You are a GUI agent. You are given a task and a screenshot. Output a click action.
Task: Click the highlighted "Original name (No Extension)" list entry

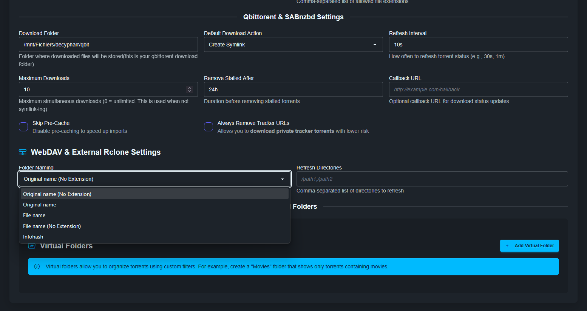(x=57, y=194)
